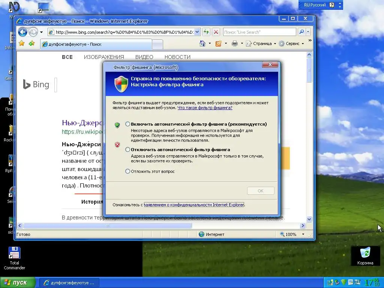Open the Favorites Center star icon
384x288 pixels.
click(22, 43)
